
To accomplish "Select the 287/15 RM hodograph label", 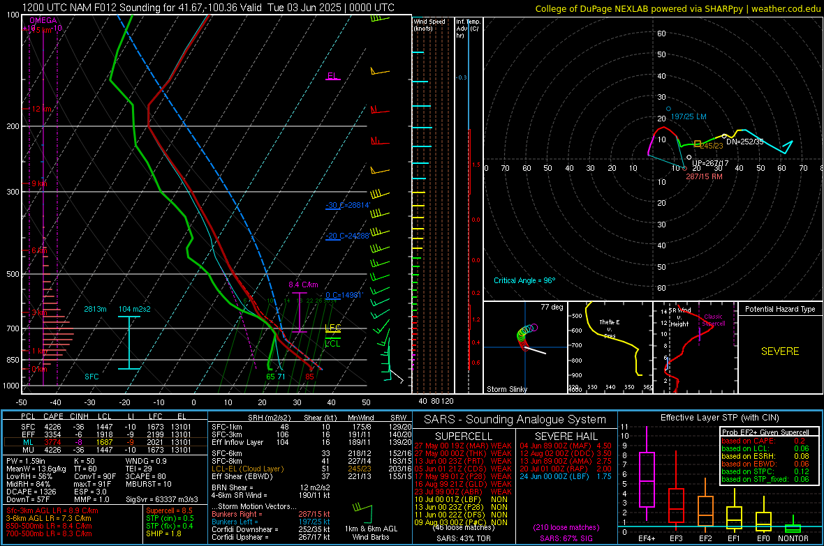I will tap(704, 176).
